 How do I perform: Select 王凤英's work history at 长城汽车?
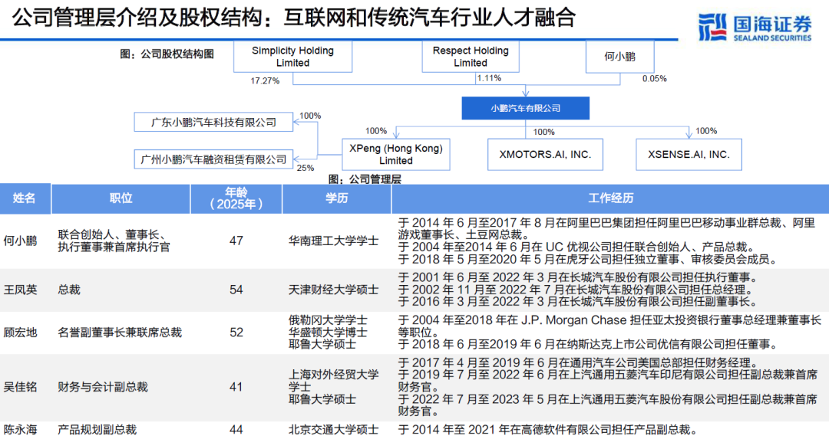(578, 290)
